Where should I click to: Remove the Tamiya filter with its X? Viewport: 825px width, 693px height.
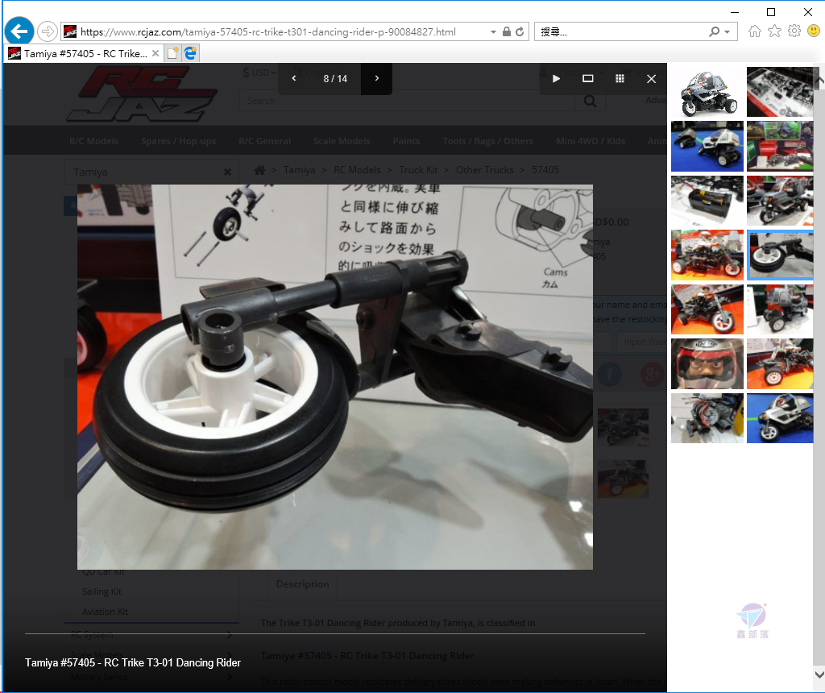[227, 172]
